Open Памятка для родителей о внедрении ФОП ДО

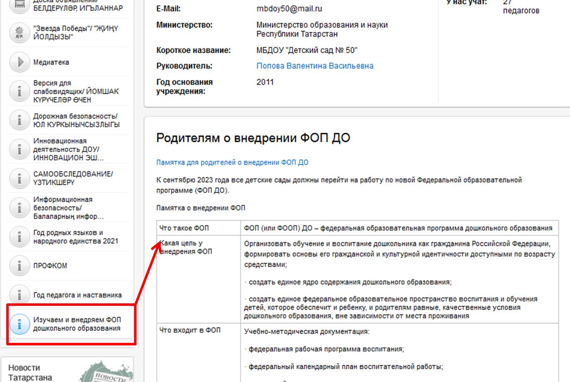pos(232,162)
